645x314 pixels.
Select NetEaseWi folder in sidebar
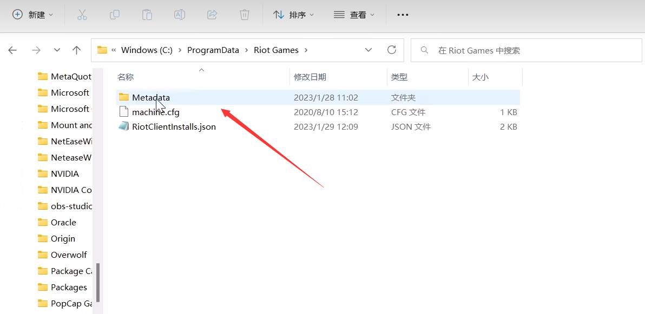64,142
